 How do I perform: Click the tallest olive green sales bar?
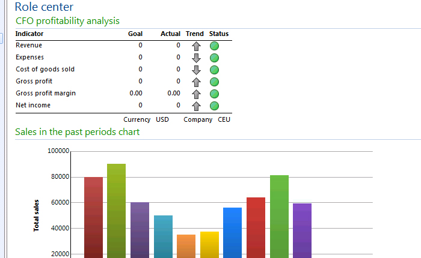[116, 210]
